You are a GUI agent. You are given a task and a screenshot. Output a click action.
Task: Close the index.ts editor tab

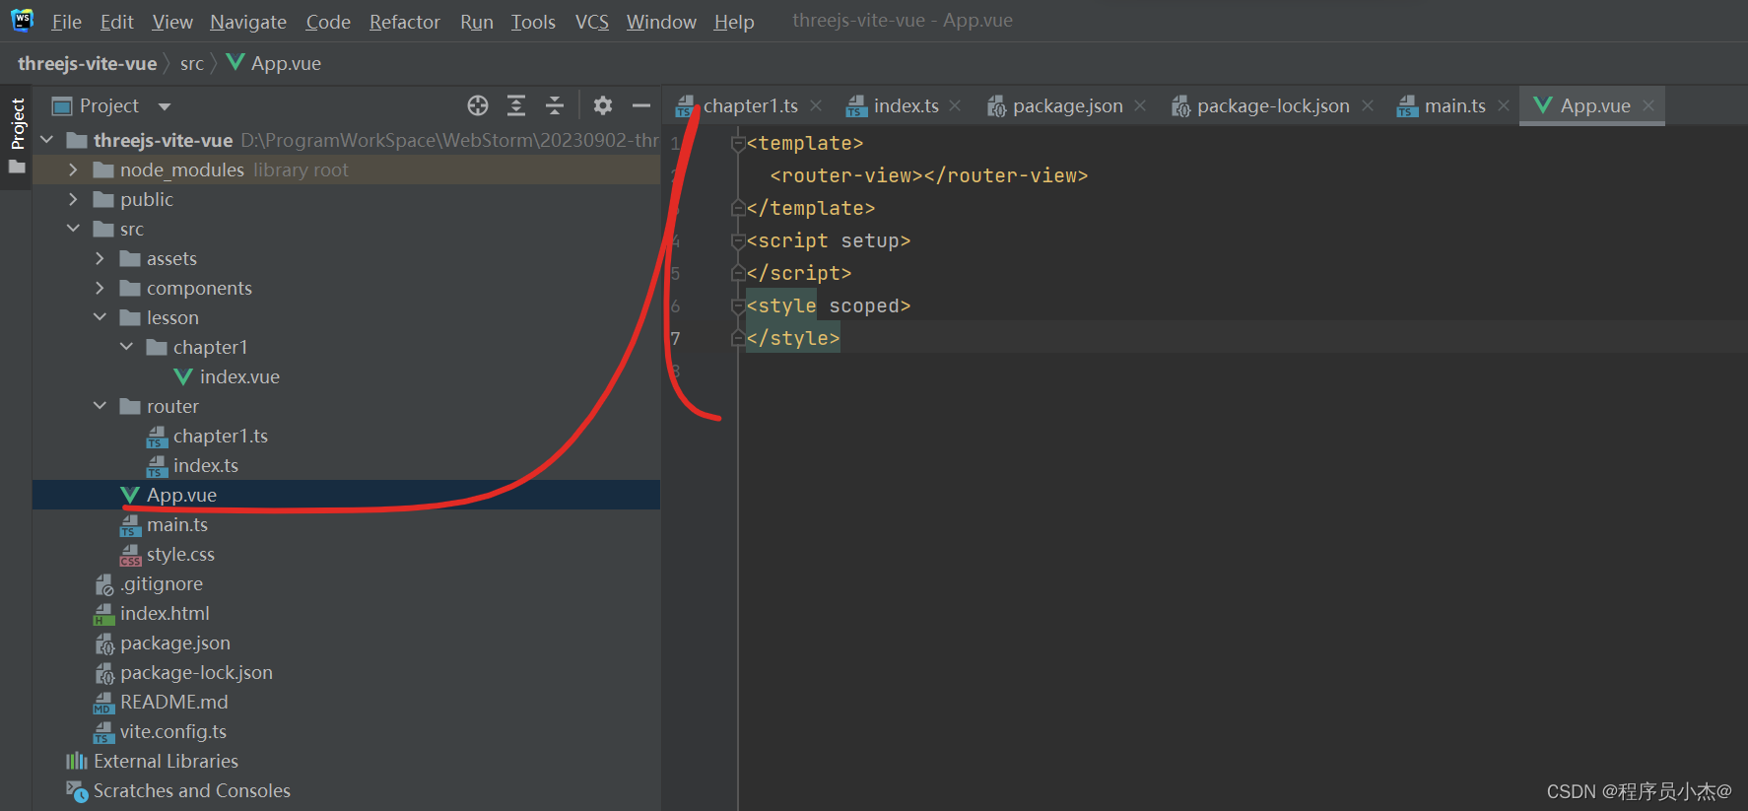click(x=955, y=105)
